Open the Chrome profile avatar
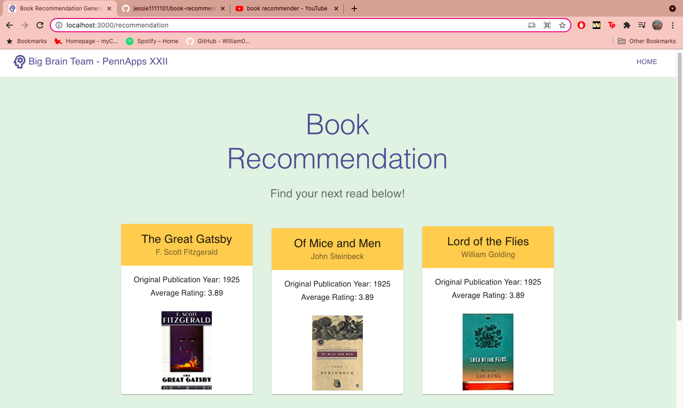This screenshot has height=408, width=683. pos(657,25)
